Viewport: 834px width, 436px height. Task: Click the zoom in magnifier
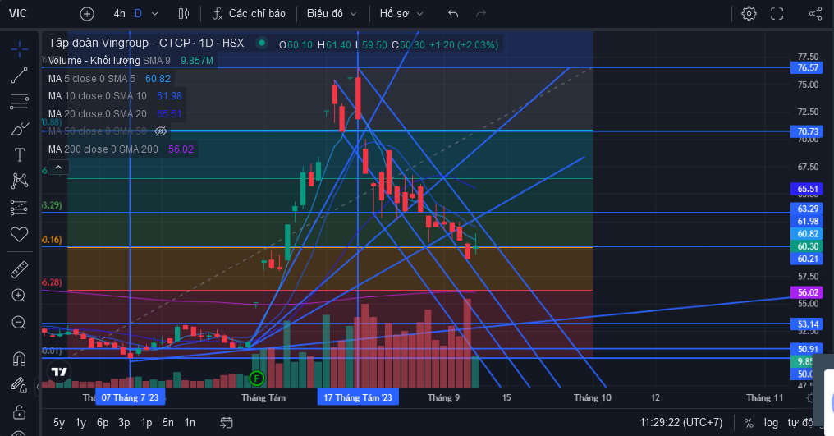coord(19,296)
